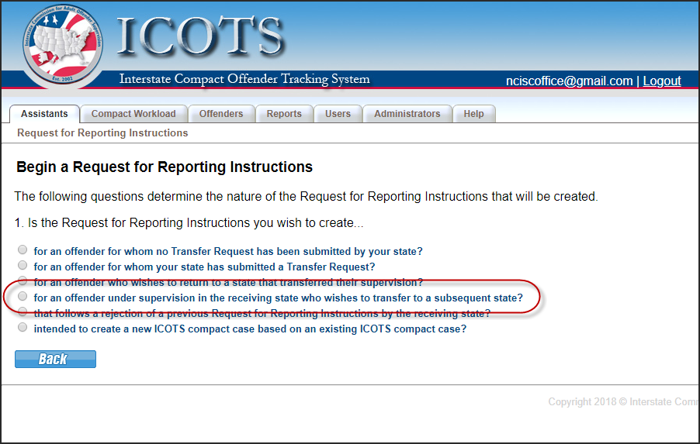
Task: Select radio for follows a rejection option
Action: (23, 311)
